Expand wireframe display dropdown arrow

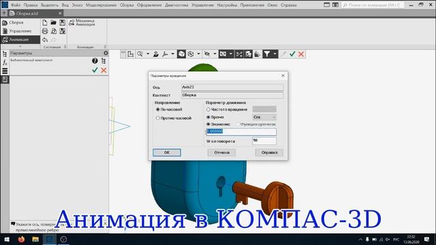(198, 54)
